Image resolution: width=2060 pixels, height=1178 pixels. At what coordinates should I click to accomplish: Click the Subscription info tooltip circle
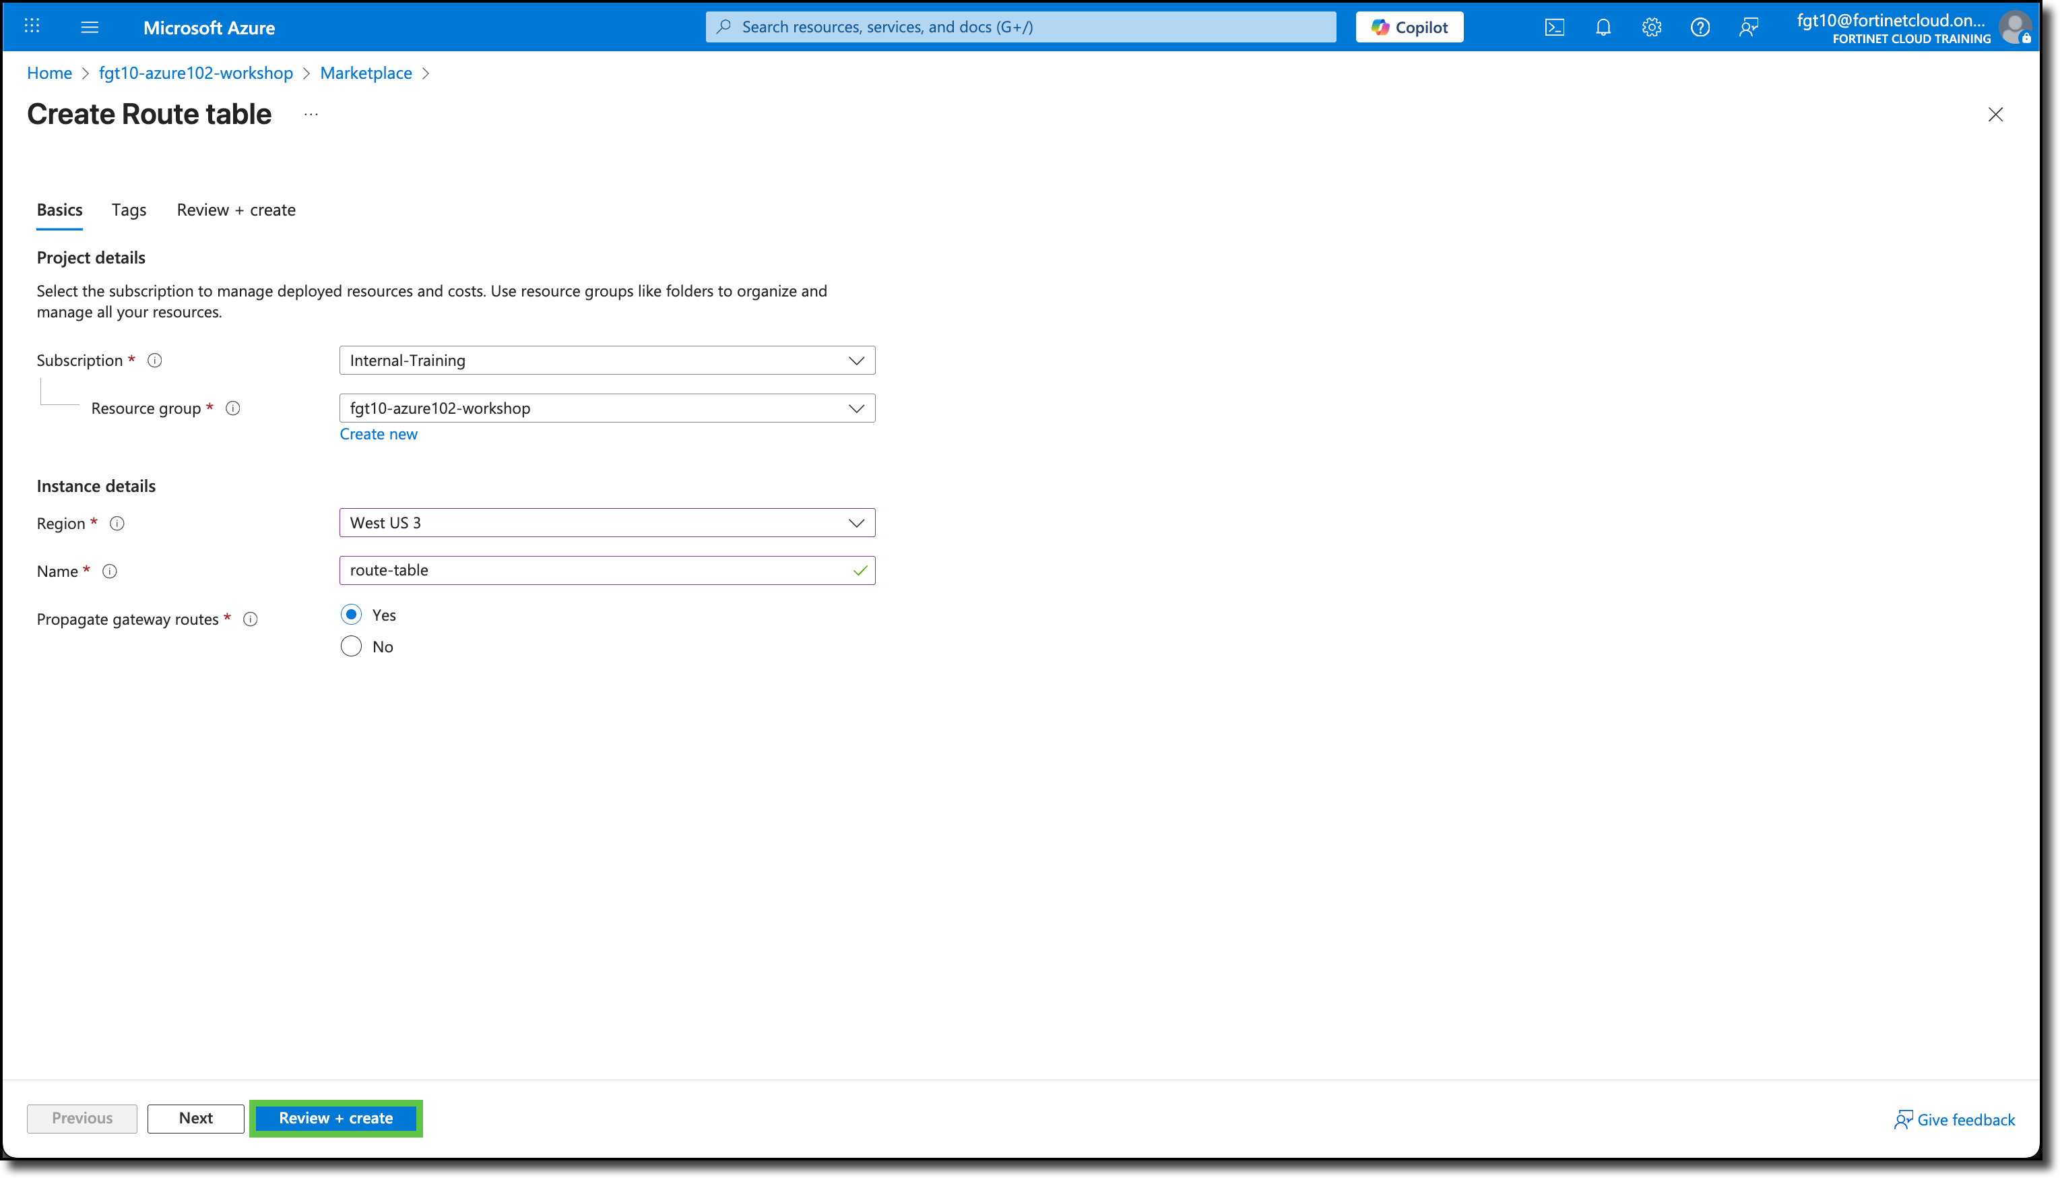click(x=154, y=360)
